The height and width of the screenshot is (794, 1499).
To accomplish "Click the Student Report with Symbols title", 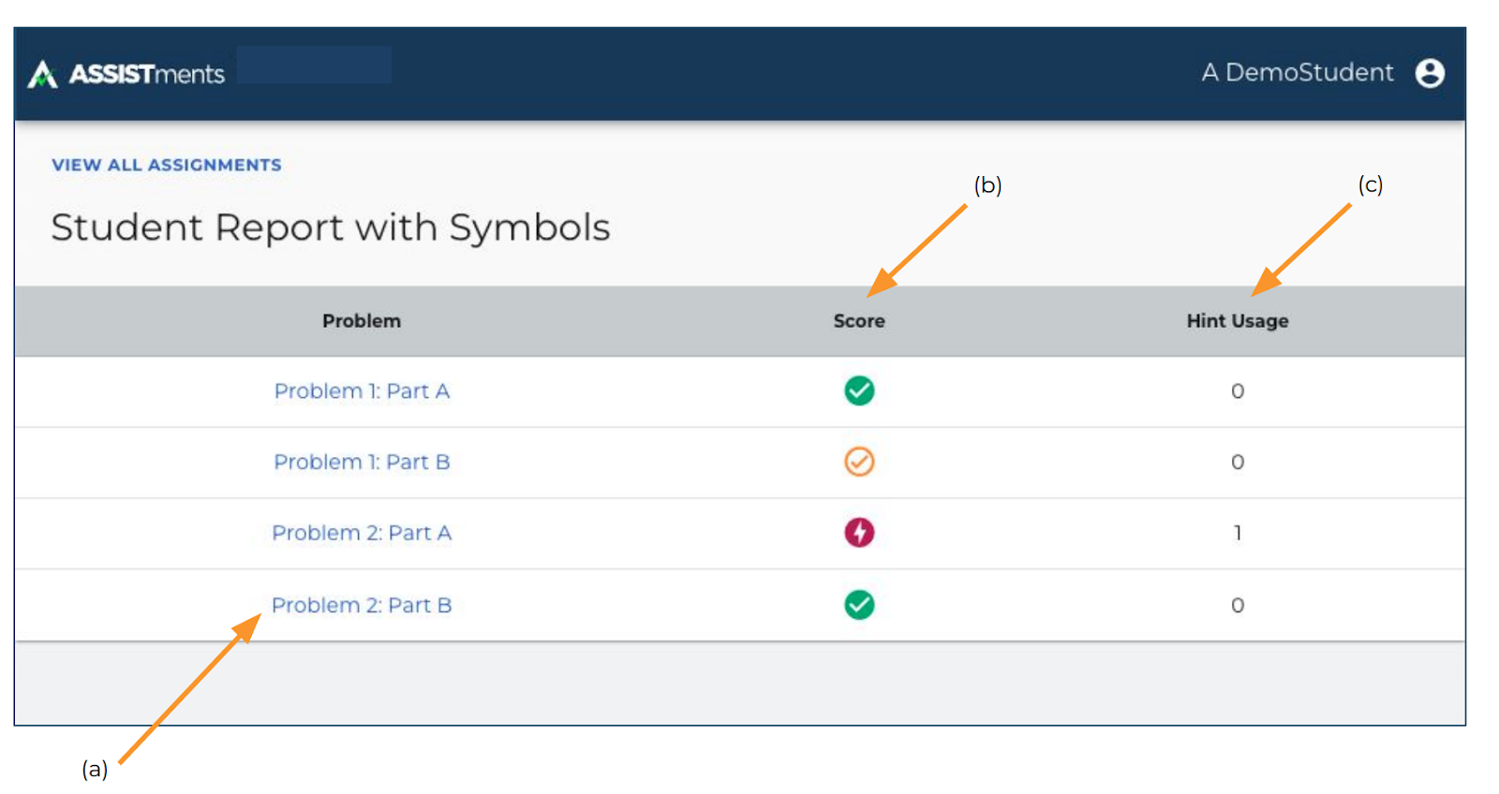I will [x=331, y=228].
